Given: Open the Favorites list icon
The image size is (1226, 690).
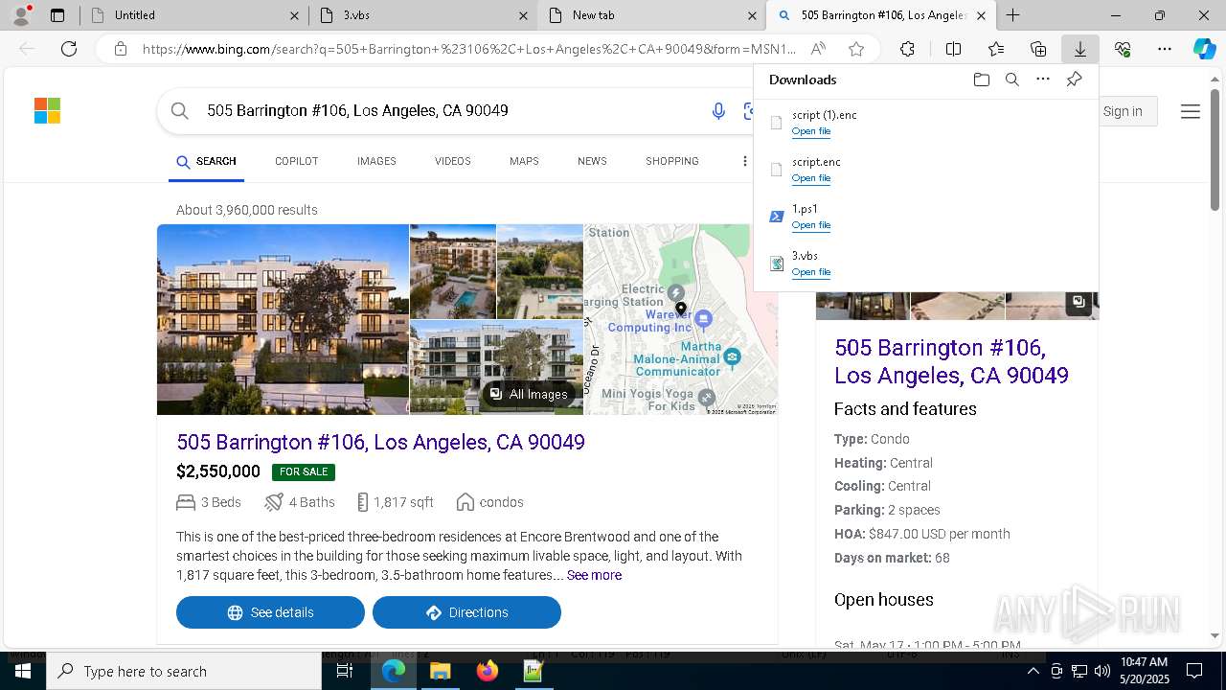Looking at the screenshot, I should (996, 49).
